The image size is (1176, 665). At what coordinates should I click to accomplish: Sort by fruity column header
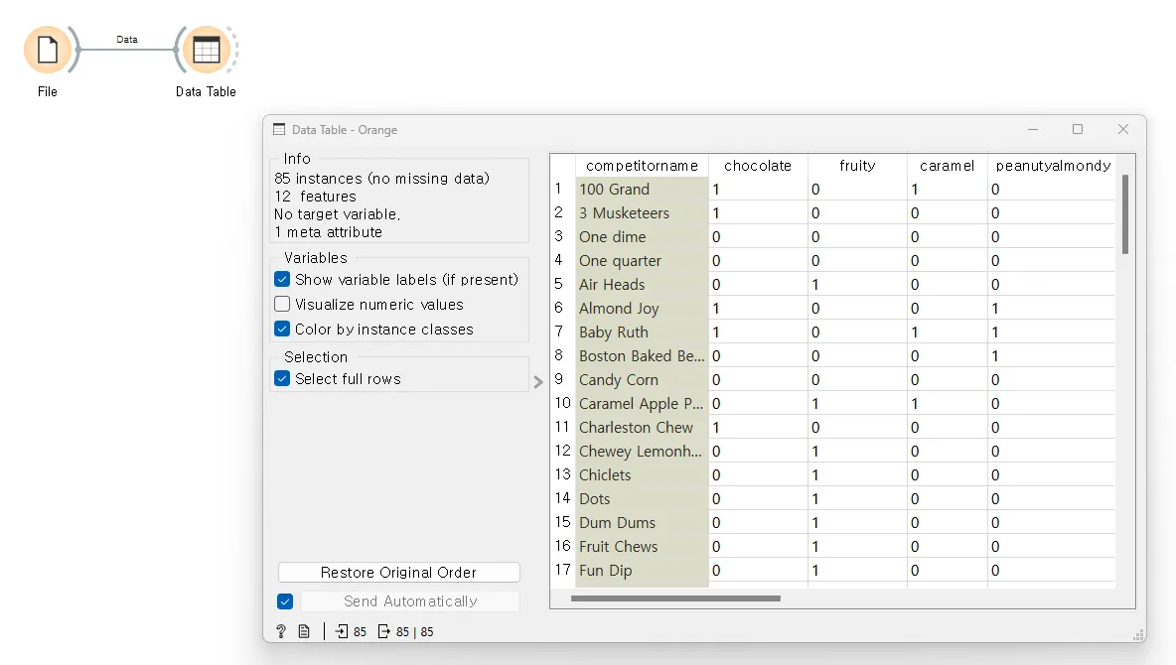click(x=857, y=166)
